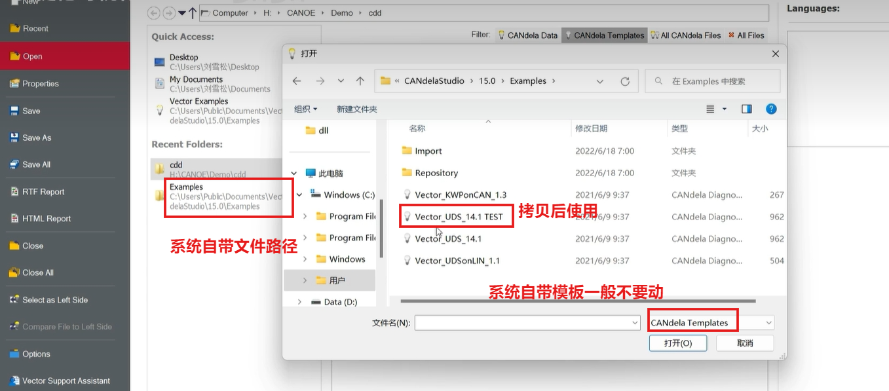Filter by All Files
This screenshot has width=889, height=391.
click(746, 35)
